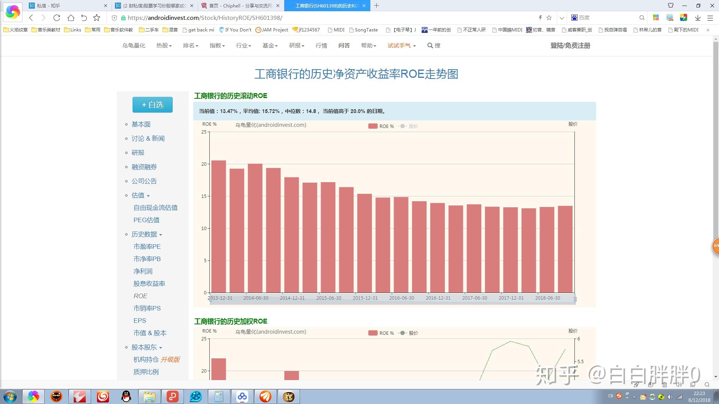Open the JAM Project bookmark

[272, 30]
